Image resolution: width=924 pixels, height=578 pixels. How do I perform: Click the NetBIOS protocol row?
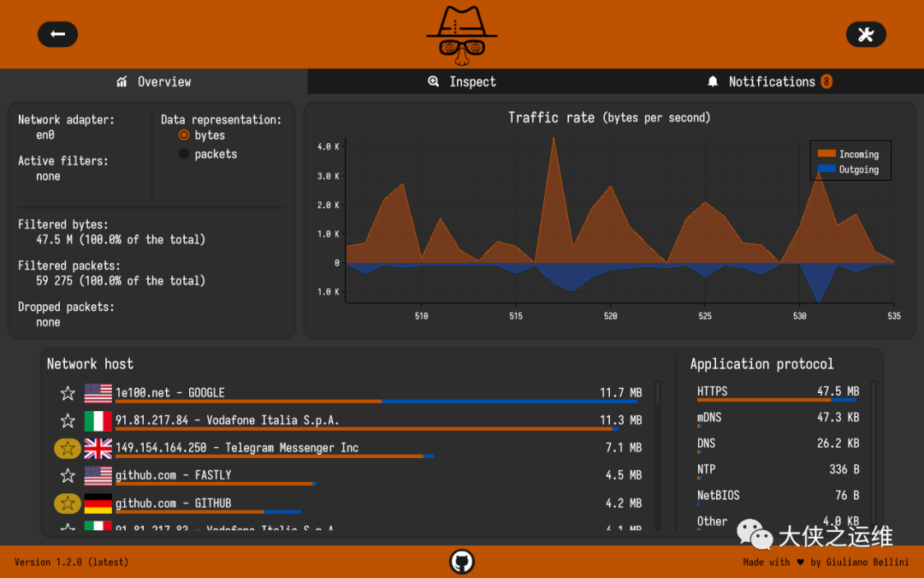click(x=778, y=497)
